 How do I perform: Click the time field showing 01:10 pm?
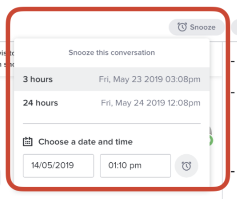(x=135, y=166)
